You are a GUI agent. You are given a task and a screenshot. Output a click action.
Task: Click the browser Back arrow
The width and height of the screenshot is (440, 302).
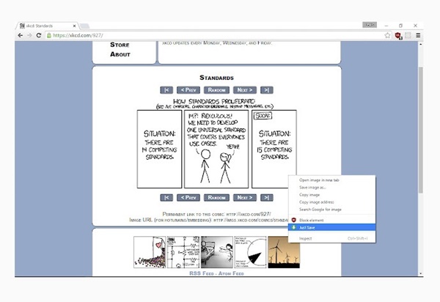(x=21, y=35)
